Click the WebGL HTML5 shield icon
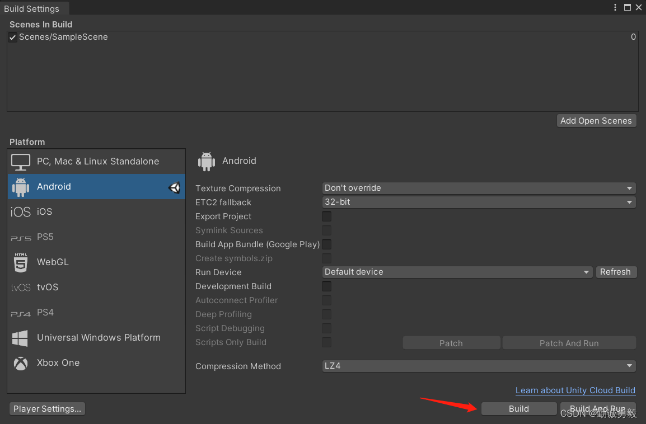The width and height of the screenshot is (646, 424). (x=21, y=263)
